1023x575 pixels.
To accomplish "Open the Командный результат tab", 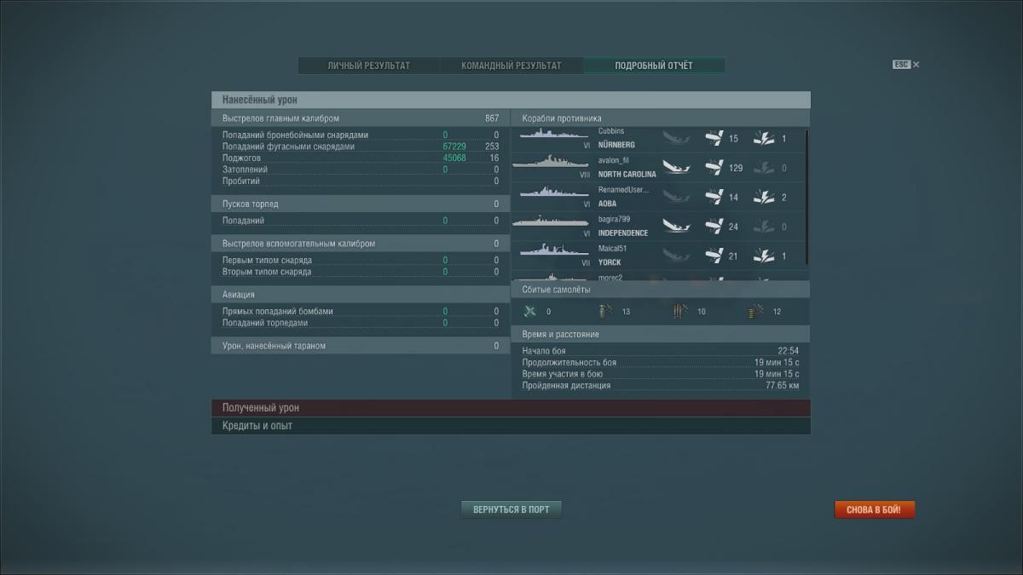I will point(511,66).
